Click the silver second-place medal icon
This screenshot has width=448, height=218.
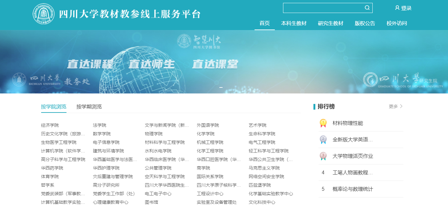[x=323, y=140]
